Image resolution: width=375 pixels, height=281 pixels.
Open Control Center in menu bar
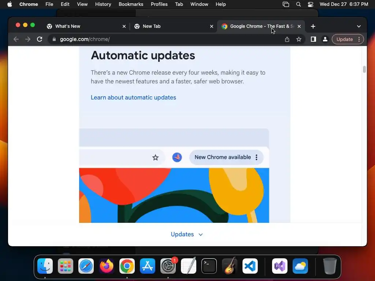(311, 4)
